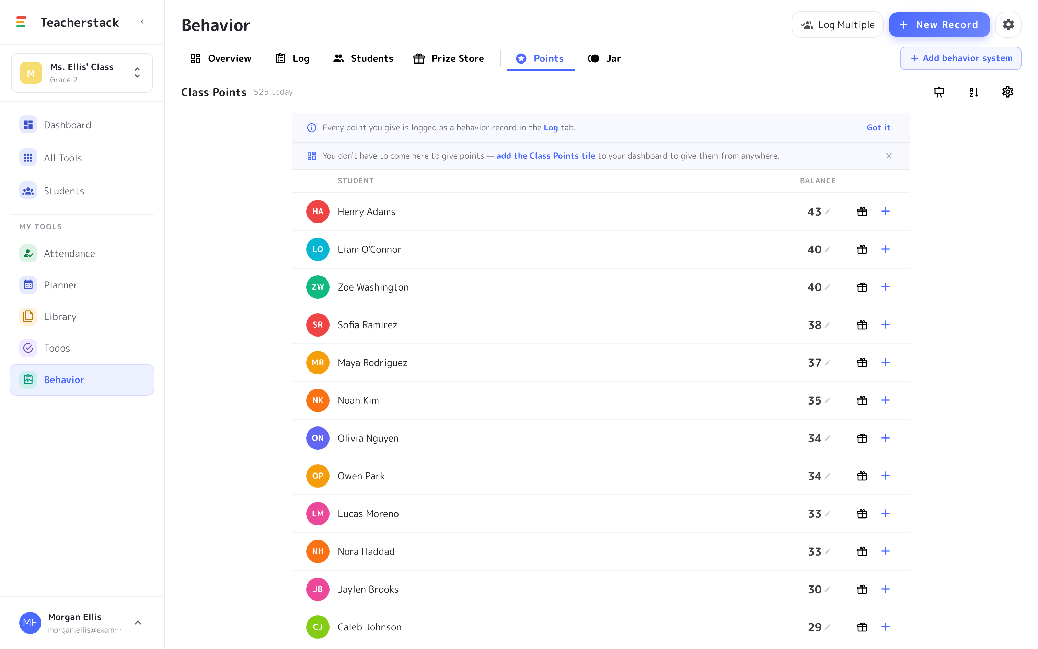Viewport: 1038px width, 649px height.
Task: Click Add behavior system button
Action: pos(960,58)
